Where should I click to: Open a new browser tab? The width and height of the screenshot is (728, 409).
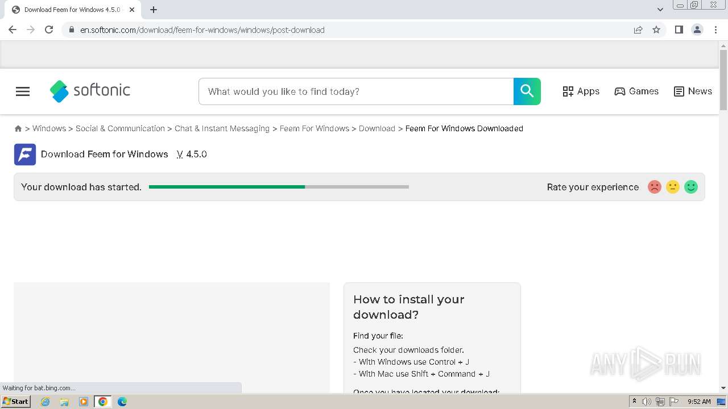click(154, 10)
